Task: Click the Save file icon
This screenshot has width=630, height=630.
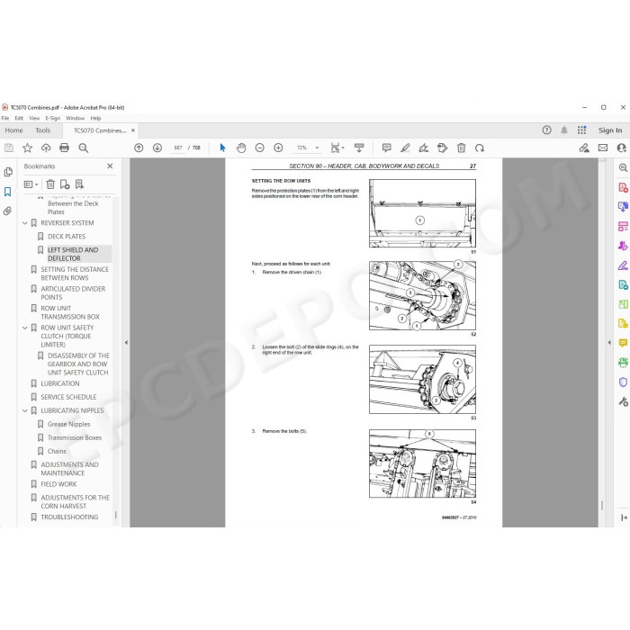Action: coord(8,148)
